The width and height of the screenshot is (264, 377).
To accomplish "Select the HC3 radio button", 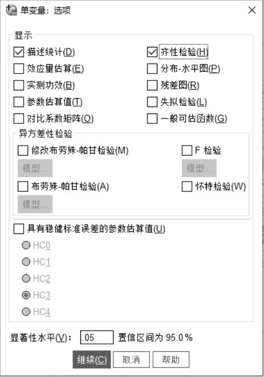I will [26, 295].
